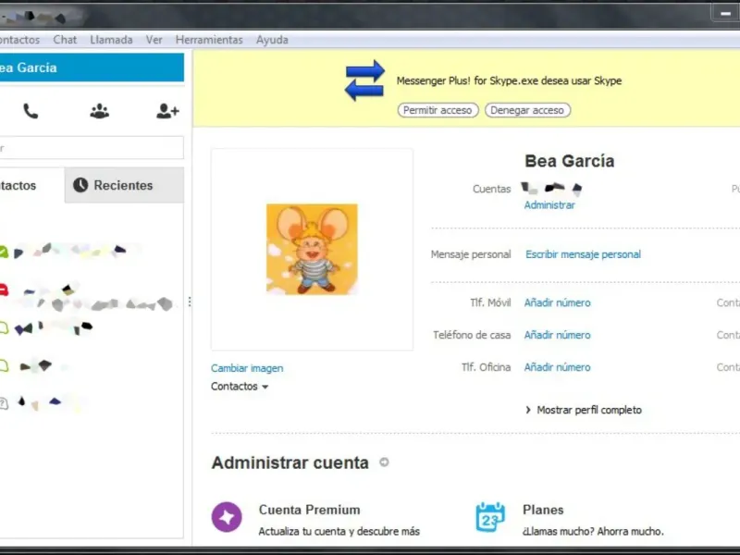The height and width of the screenshot is (555, 740).
Task: Click the sidebar splitter handle dots
Action: (x=190, y=302)
